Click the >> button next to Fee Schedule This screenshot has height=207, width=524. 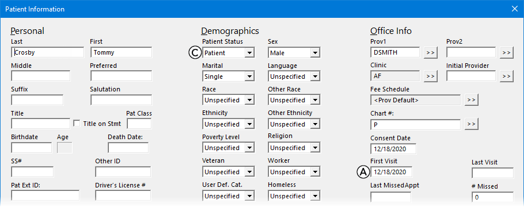[472, 100]
